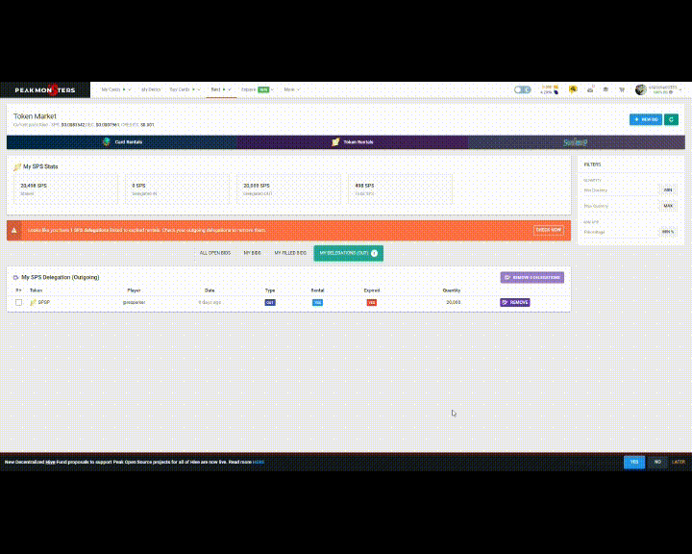
Task: Click the My SPS Stats heading icon
Action: pyautogui.click(x=17, y=166)
